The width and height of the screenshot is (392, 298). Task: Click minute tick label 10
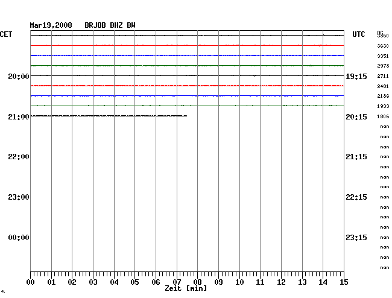(x=239, y=282)
